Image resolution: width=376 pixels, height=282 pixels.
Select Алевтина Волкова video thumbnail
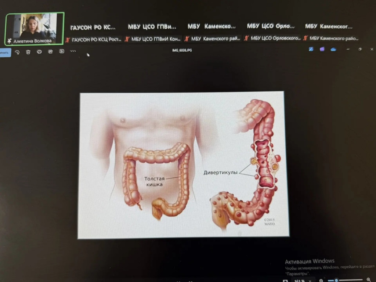(35, 29)
